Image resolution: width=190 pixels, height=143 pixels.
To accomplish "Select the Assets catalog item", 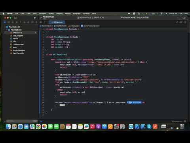I will [x=15, y=39].
